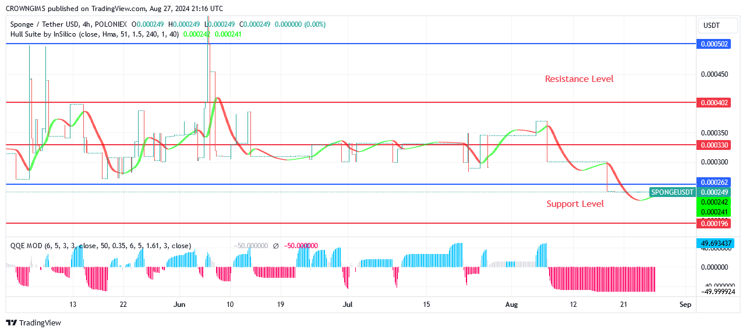The image size is (746, 333).
Task: Click the 13 date label on time axis
Action: pyautogui.click(x=73, y=305)
